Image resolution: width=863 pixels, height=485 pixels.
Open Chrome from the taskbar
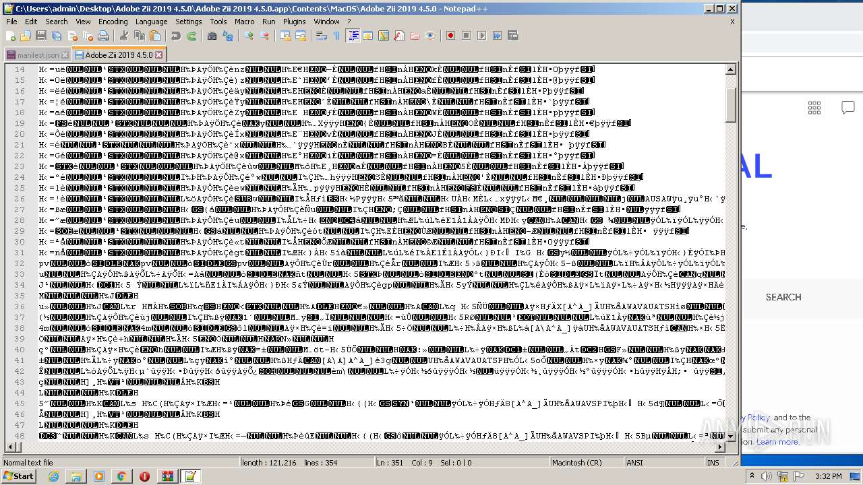click(122, 476)
